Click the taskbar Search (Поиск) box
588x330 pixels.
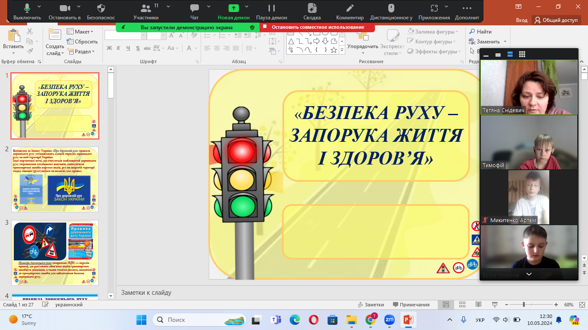point(199,320)
